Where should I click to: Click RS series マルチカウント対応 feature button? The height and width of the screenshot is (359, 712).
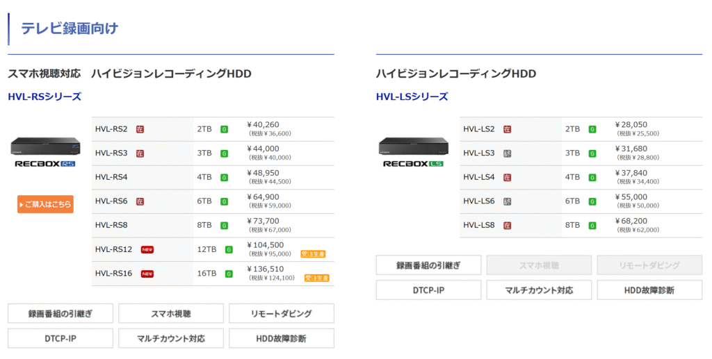171,338
